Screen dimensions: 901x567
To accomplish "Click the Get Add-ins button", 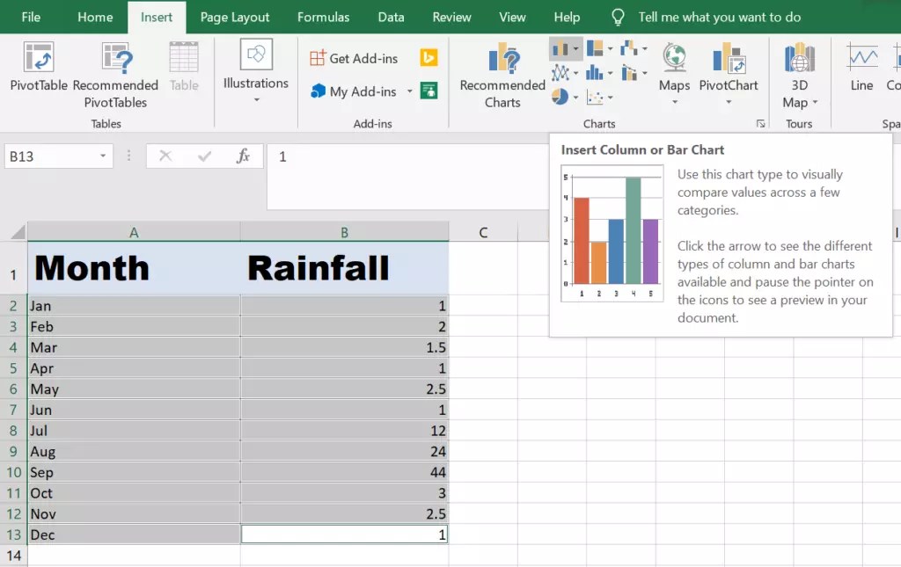I will (355, 58).
